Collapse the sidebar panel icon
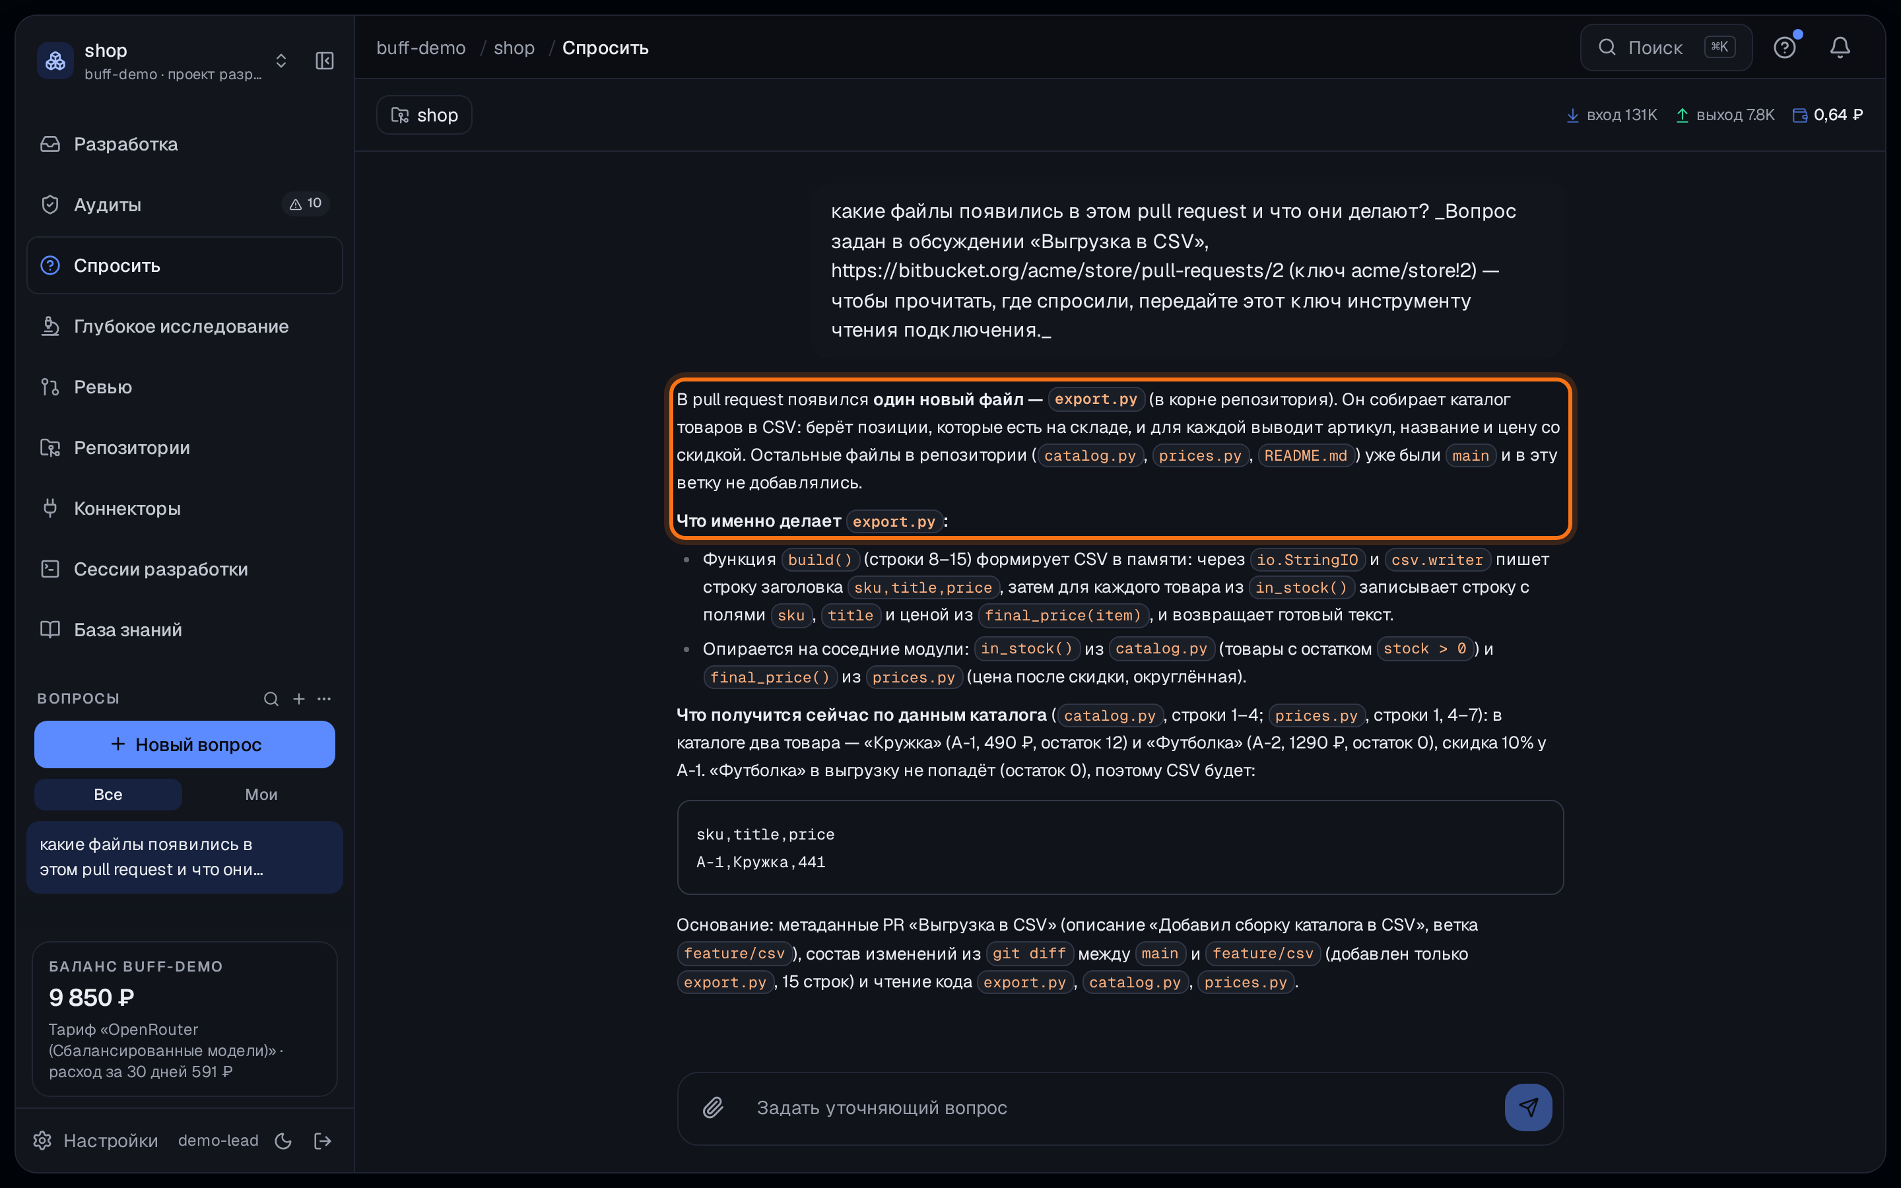This screenshot has width=1901, height=1188. 325,61
